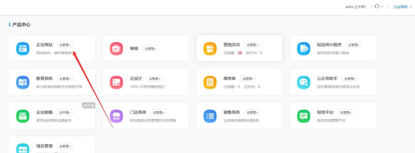The width and height of the screenshot is (415, 153).
Task: Click the 更专业的商务沟通助手 description
Action: tap(54, 120)
